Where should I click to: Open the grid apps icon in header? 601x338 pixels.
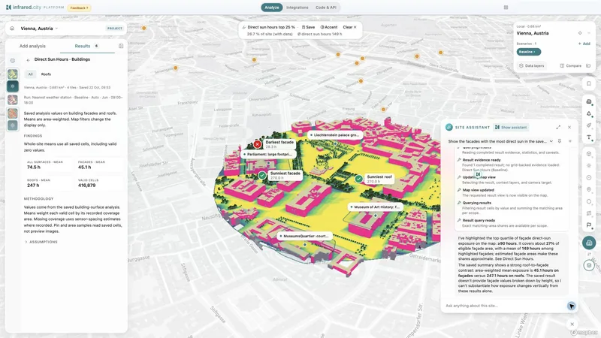coord(506,8)
